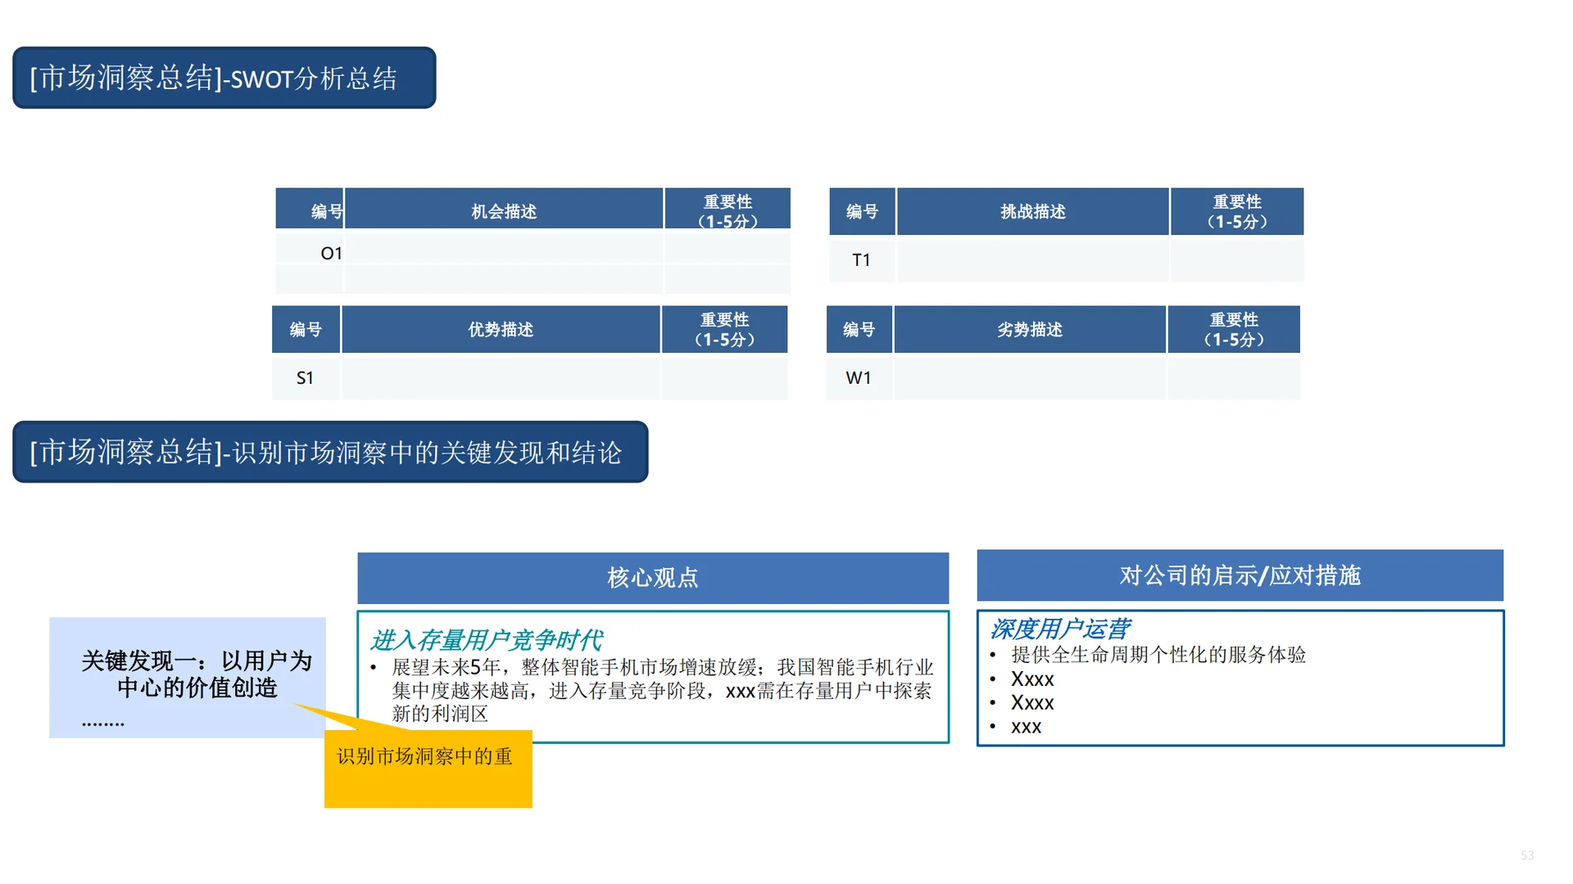
Task: Click 重要性 header in the 优势描述 table
Action: [x=724, y=329]
